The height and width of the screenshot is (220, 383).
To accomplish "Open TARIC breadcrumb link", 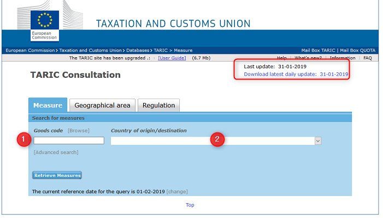I will 161,51.
